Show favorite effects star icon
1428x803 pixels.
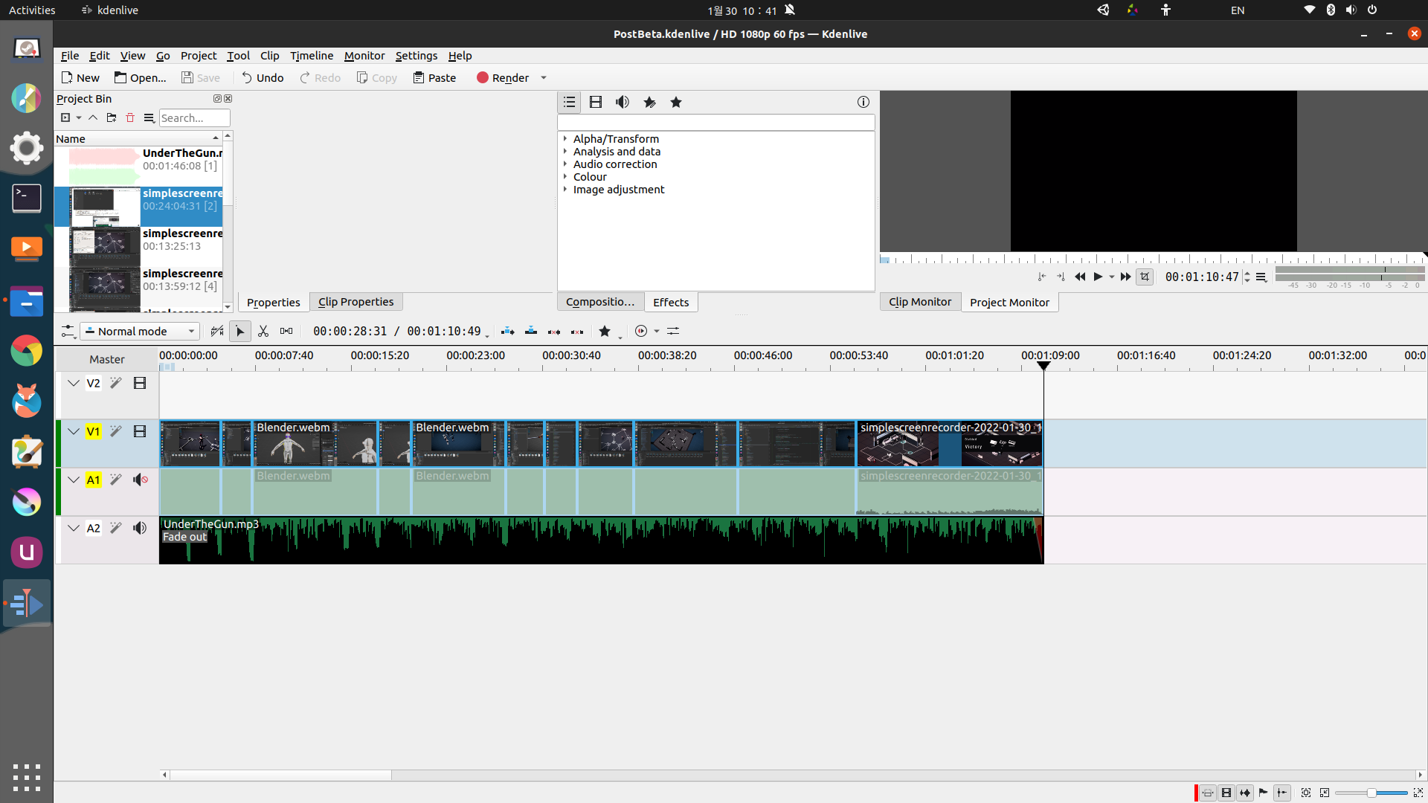click(x=676, y=102)
